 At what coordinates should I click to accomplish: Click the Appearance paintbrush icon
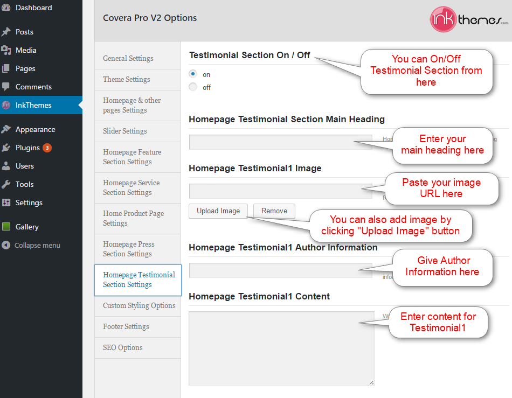(x=6, y=129)
